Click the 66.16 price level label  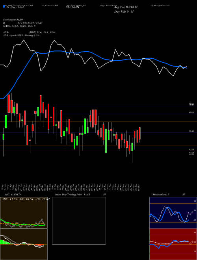[x=191, y=131]
